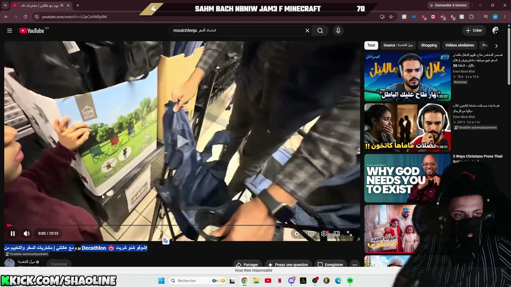Open more actions menu beside Enregistrer
The width and height of the screenshot is (511, 287).
click(x=355, y=265)
